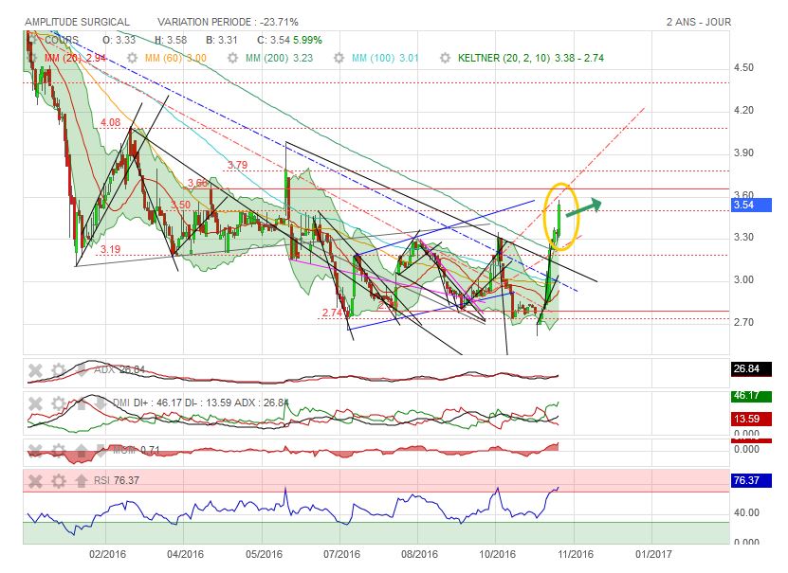Move the RSI panel up

click(x=81, y=481)
